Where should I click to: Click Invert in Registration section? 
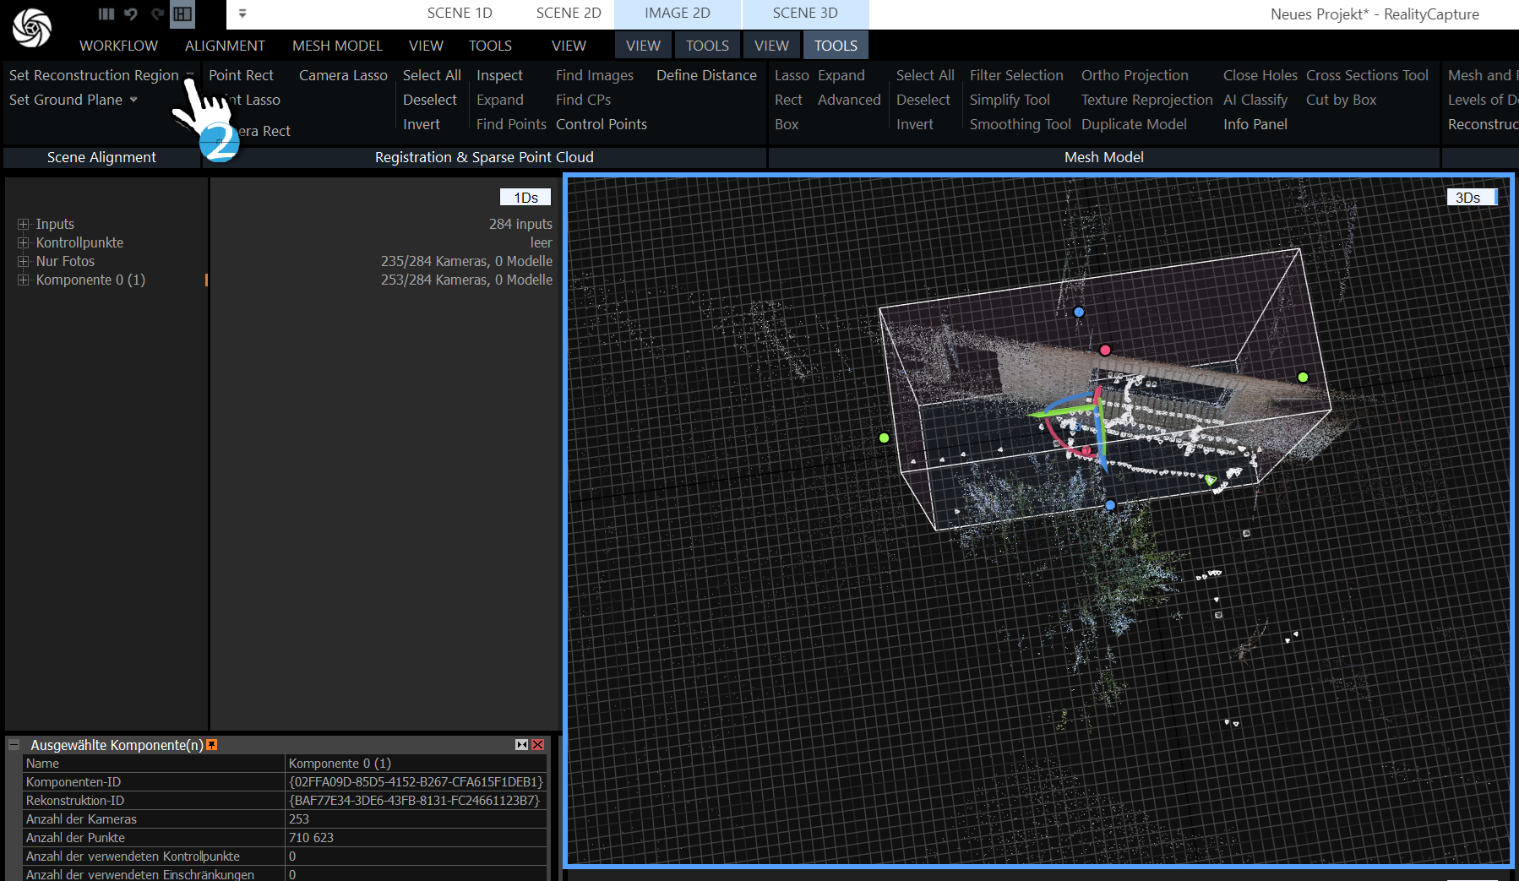[x=421, y=124]
